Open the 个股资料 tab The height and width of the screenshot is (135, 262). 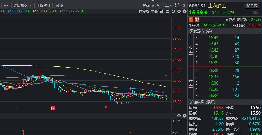click(44, 5)
